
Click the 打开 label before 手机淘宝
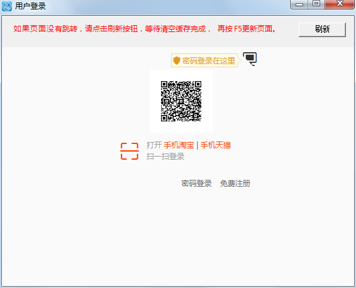pos(154,145)
